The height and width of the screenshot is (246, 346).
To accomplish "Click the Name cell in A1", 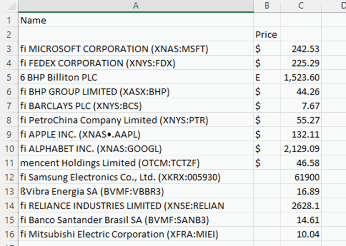I will 135,21.
